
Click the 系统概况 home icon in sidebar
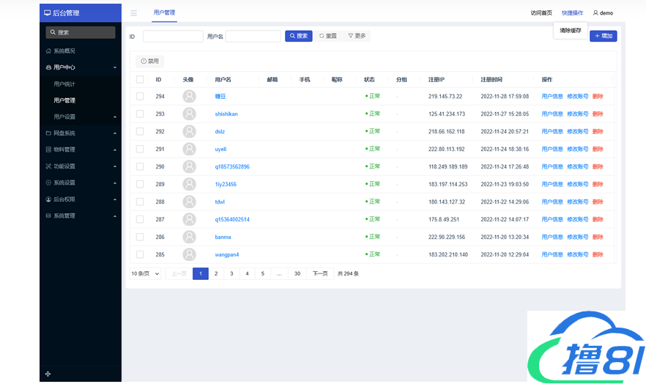(x=48, y=51)
